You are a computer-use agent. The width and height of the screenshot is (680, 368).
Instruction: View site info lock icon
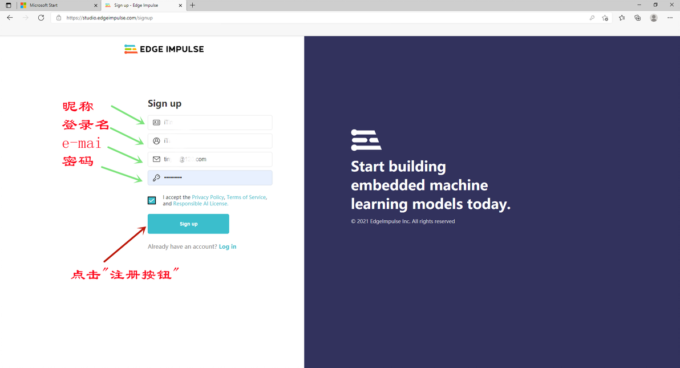(59, 18)
